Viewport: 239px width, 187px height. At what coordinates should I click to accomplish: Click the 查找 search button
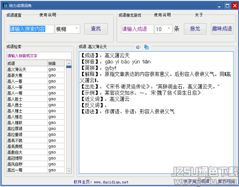click(96, 29)
